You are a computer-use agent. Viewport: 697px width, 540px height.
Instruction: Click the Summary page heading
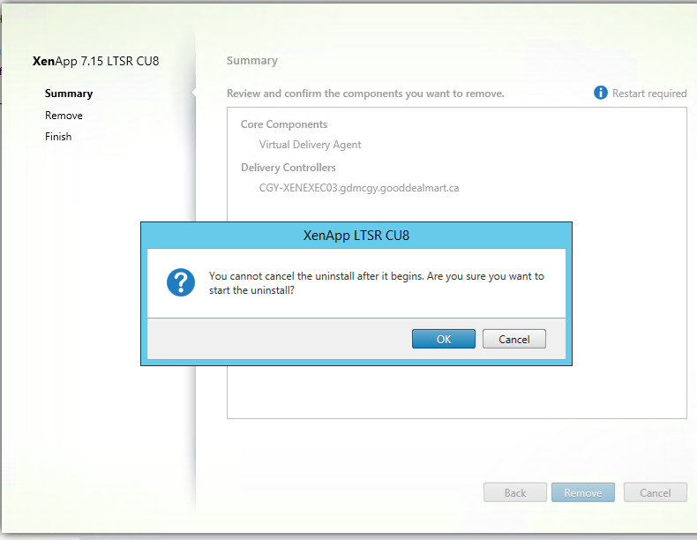click(x=251, y=61)
